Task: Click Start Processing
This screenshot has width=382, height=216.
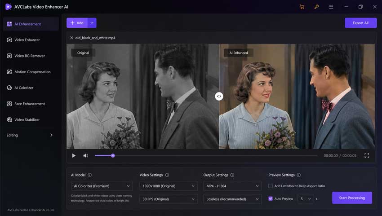Action: (x=352, y=198)
